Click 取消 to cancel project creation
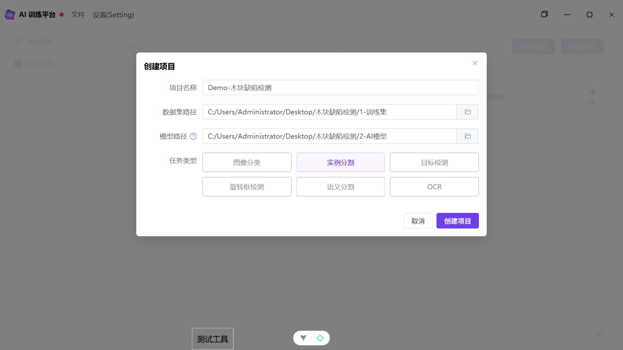The image size is (623, 350). pyautogui.click(x=418, y=221)
